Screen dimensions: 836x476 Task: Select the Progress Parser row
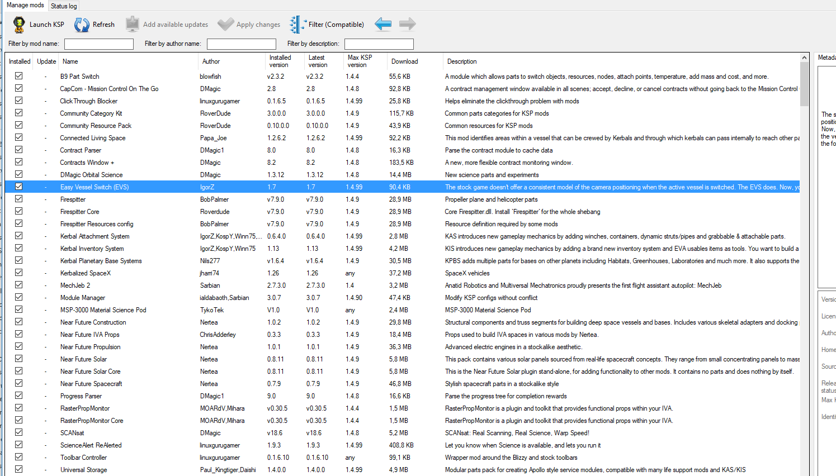(x=403, y=396)
